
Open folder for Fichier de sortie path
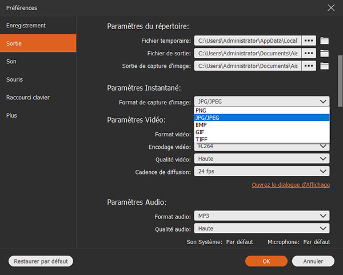pyautogui.click(x=324, y=53)
